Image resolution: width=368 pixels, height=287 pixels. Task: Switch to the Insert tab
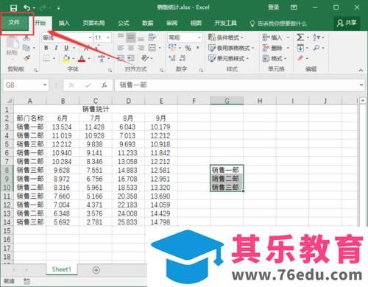(64, 23)
